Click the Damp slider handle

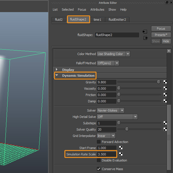119,101
